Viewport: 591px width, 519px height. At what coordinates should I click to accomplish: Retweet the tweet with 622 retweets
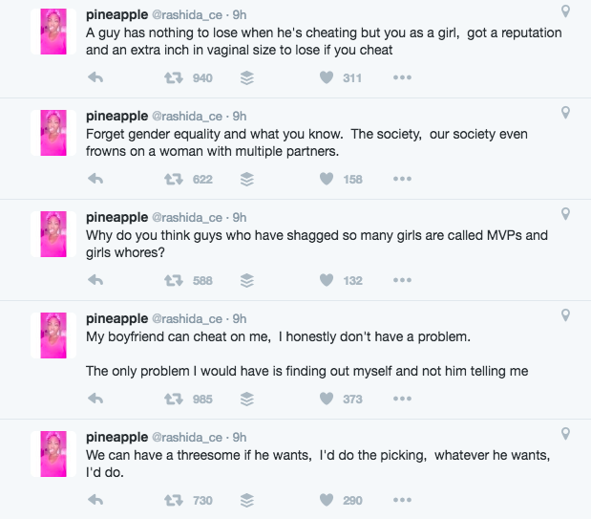(174, 179)
